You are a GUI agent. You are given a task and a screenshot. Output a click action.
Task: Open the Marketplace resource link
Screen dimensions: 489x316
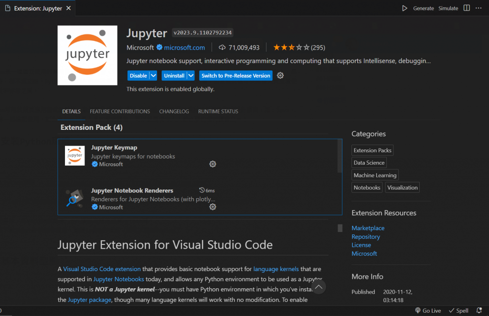[368, 228]
